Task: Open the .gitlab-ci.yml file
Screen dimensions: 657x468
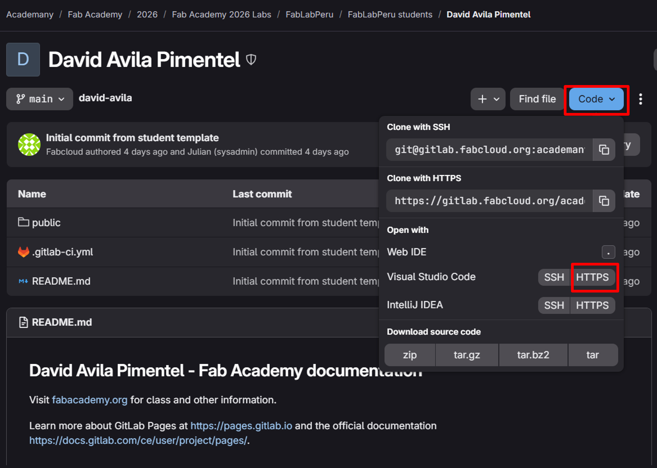Action: pos(62,252)
